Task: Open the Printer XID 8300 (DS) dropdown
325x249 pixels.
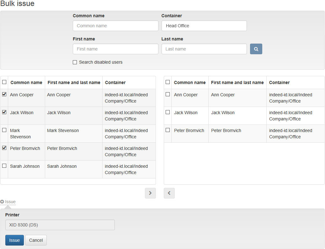Action: click(x=60, y=225)
